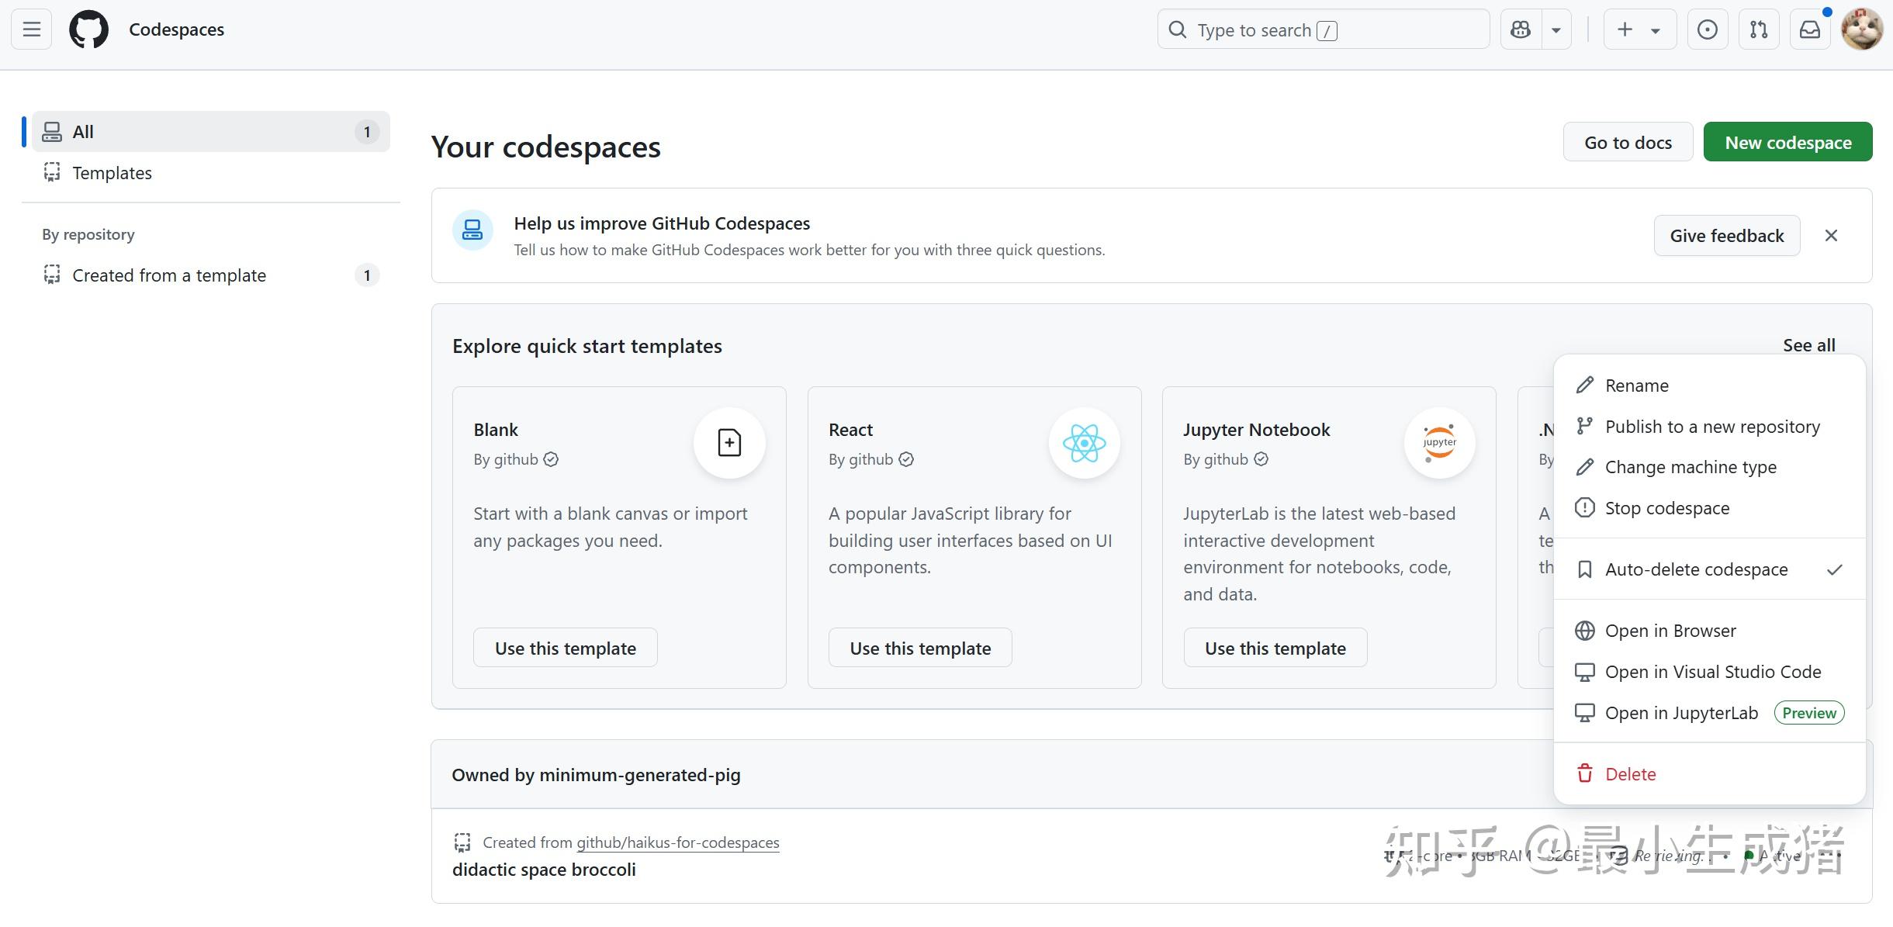The width and height of the screenshot is (1893, 927).
Task: Click the React logo on the React card
Action: 1084,442
